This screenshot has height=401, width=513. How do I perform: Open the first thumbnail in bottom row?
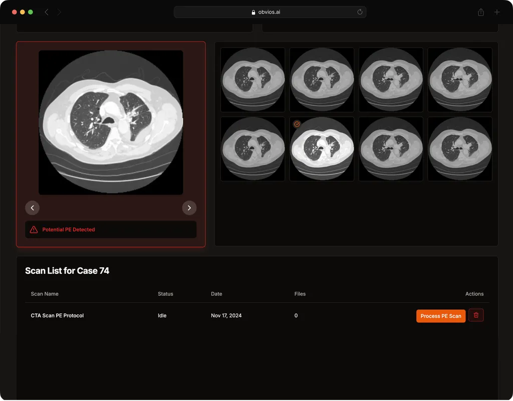(x=252, y=149)
